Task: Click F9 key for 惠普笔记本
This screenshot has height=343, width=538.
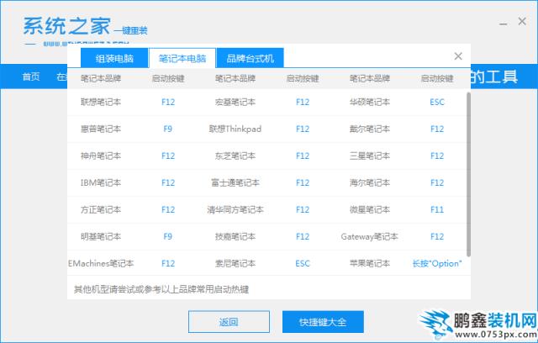Action: tap(168, 129)
